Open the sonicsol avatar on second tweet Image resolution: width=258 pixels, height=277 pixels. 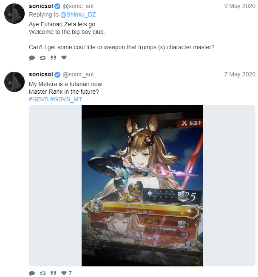(x=14, y=82)
